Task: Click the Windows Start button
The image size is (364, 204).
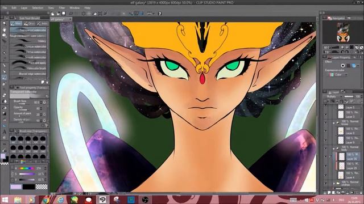Action: point(5,199)
